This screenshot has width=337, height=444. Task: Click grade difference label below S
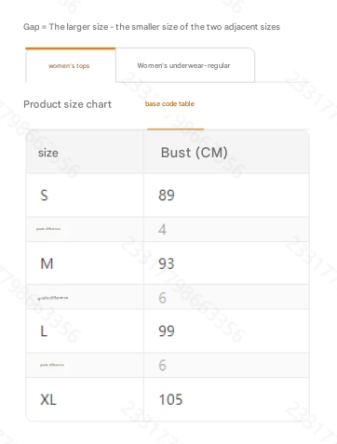tap(48, 229)
